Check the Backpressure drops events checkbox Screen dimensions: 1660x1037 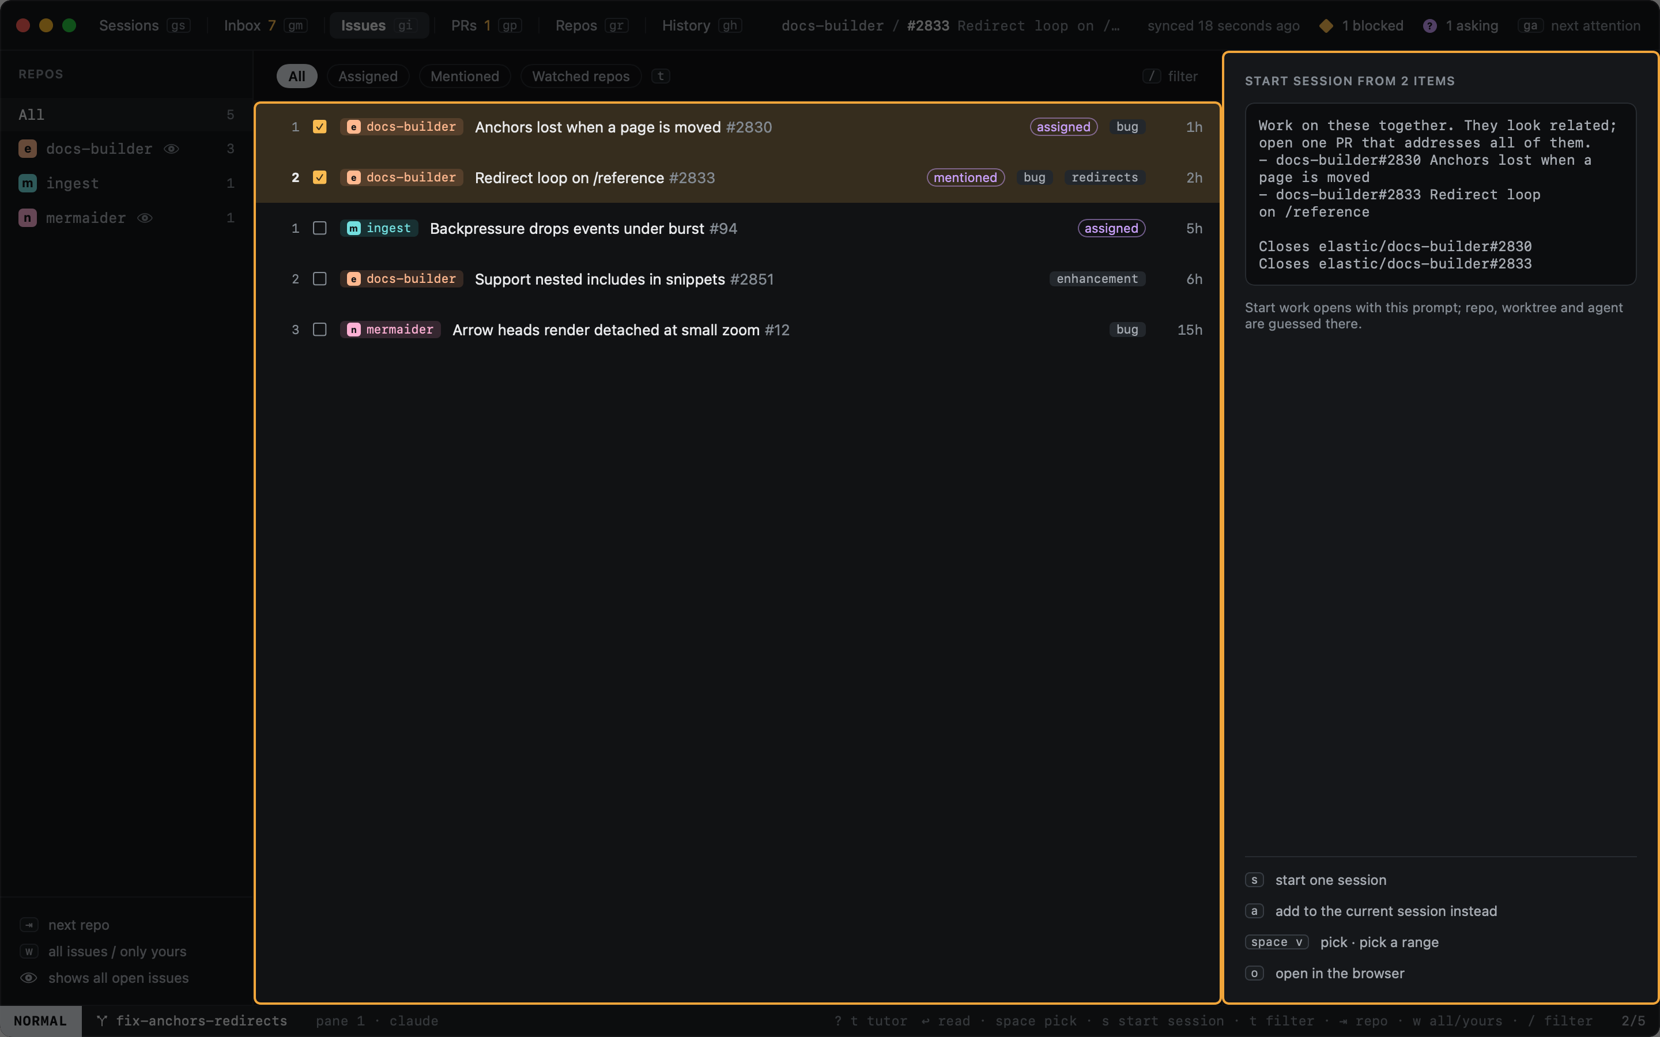320,228
